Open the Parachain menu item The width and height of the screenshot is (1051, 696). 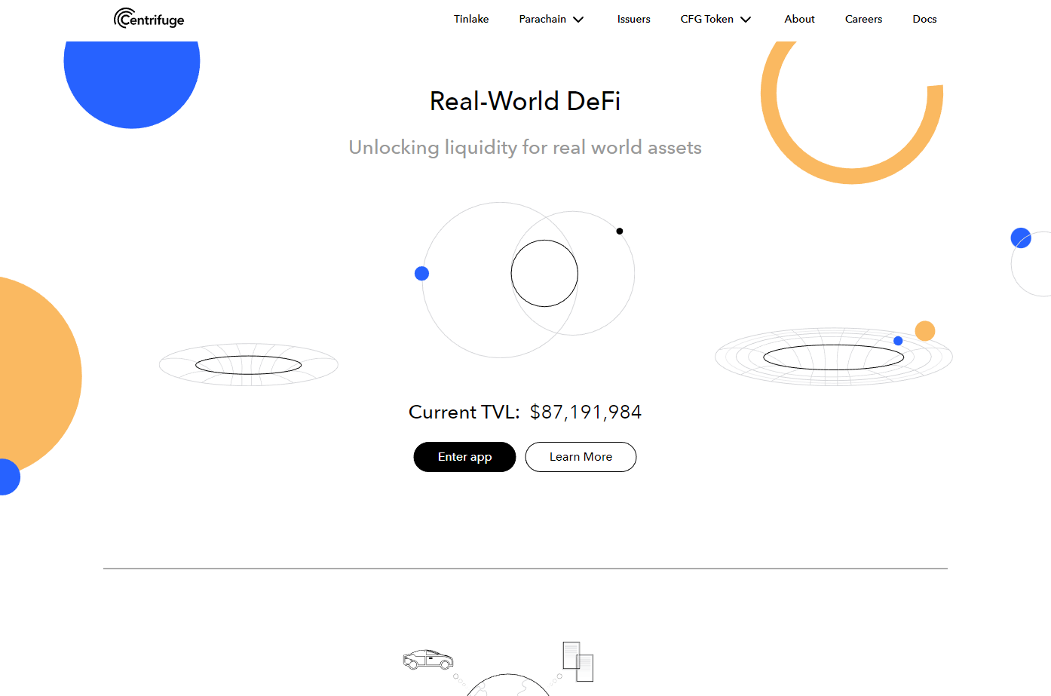point(542,19)
